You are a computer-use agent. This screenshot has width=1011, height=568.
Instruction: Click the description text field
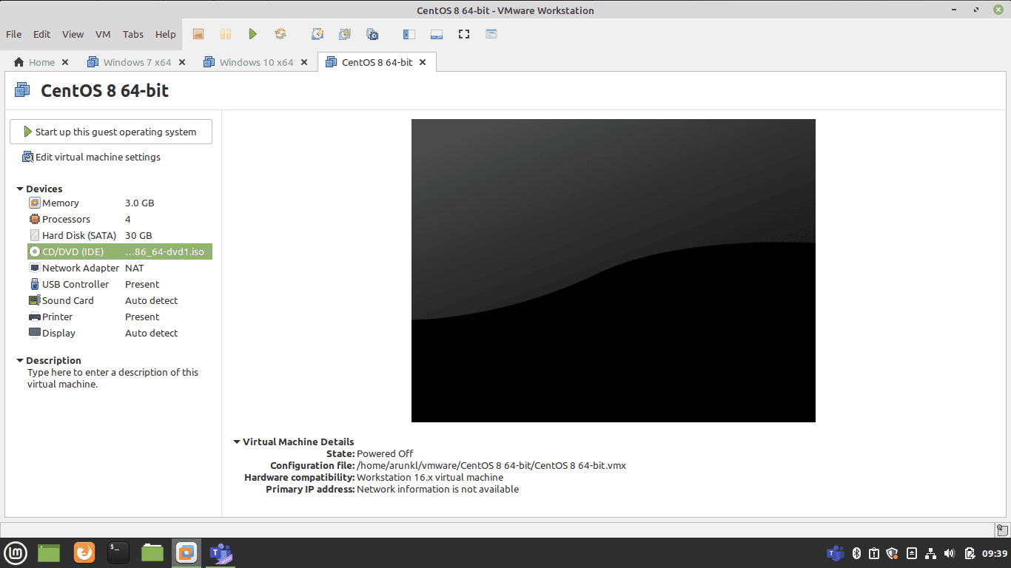113,378
